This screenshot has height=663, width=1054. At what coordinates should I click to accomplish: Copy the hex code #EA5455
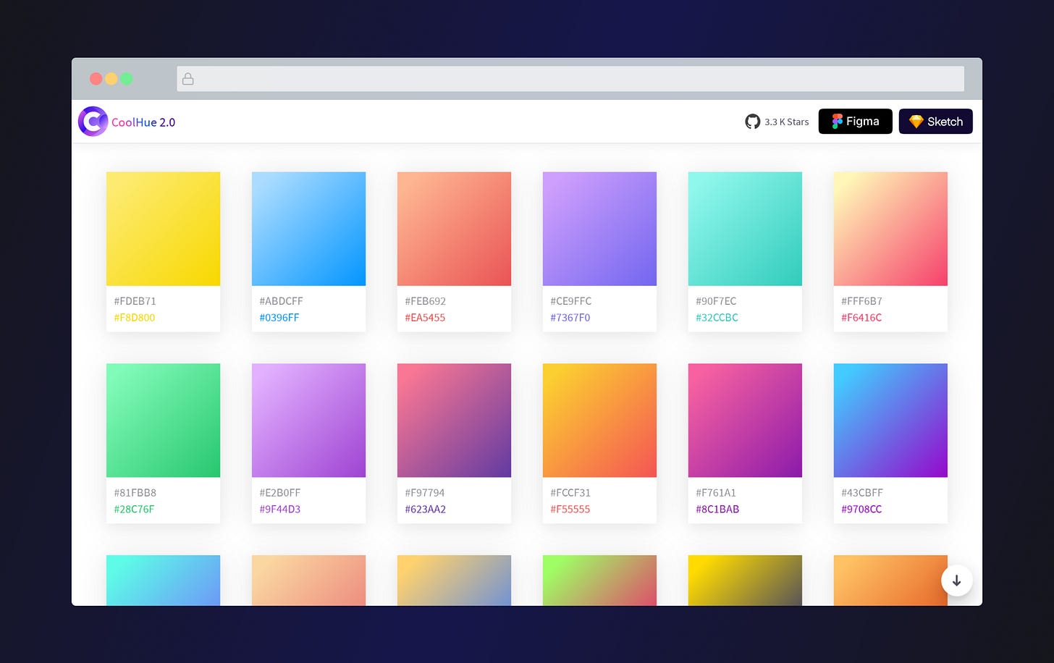pos(425,318)
